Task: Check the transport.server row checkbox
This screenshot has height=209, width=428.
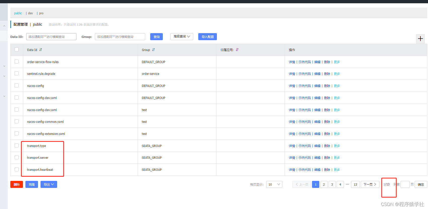Action: point(17,157)
